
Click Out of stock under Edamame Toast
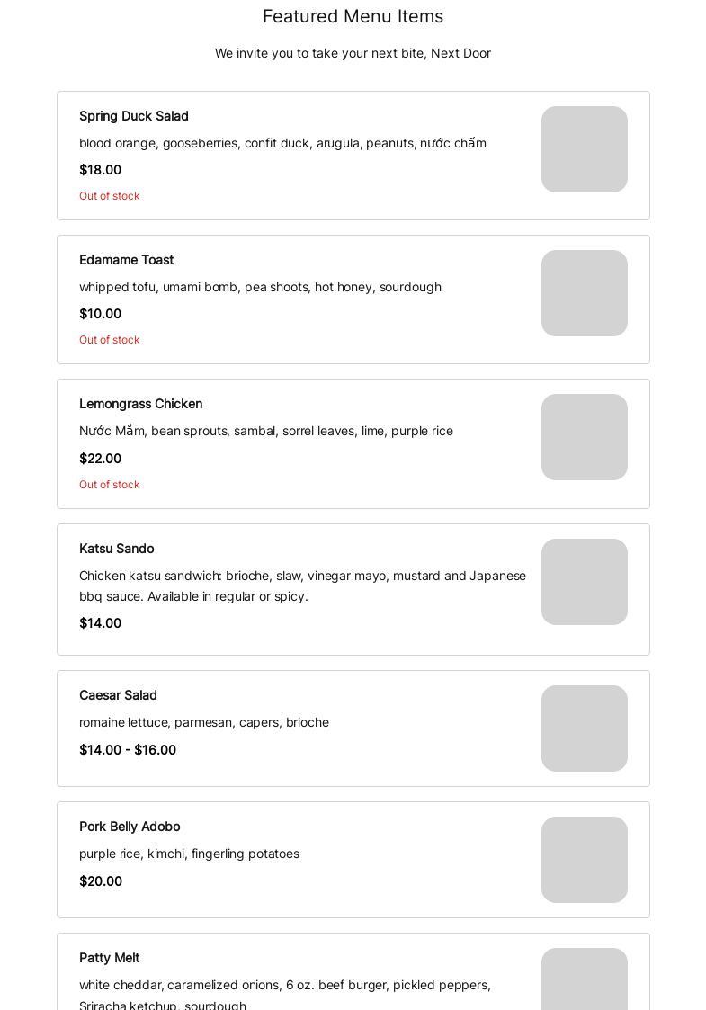(109, 340)
